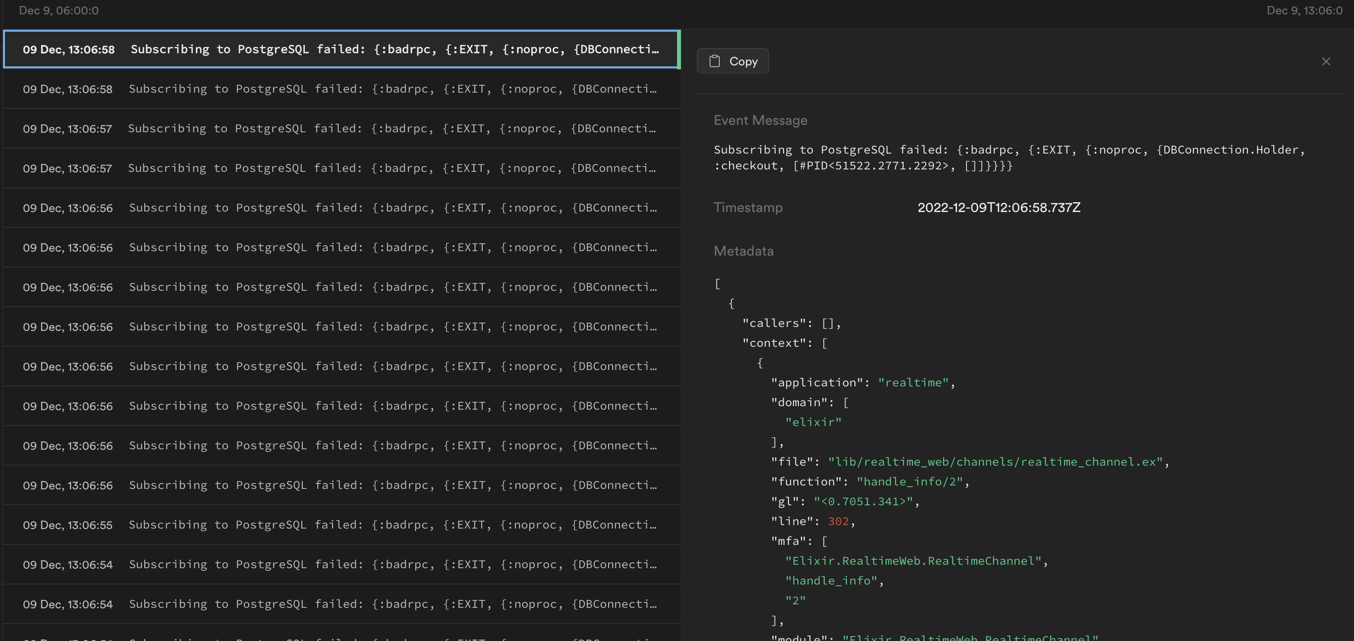Click the "Metadata" heading
This screenshot has width=1354, height=641.
coord(743,251)
